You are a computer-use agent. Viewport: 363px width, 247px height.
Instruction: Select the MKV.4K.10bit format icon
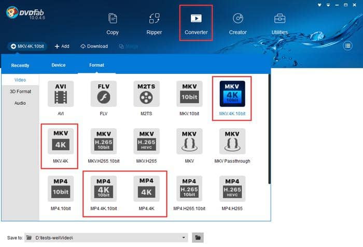[232, 94]
